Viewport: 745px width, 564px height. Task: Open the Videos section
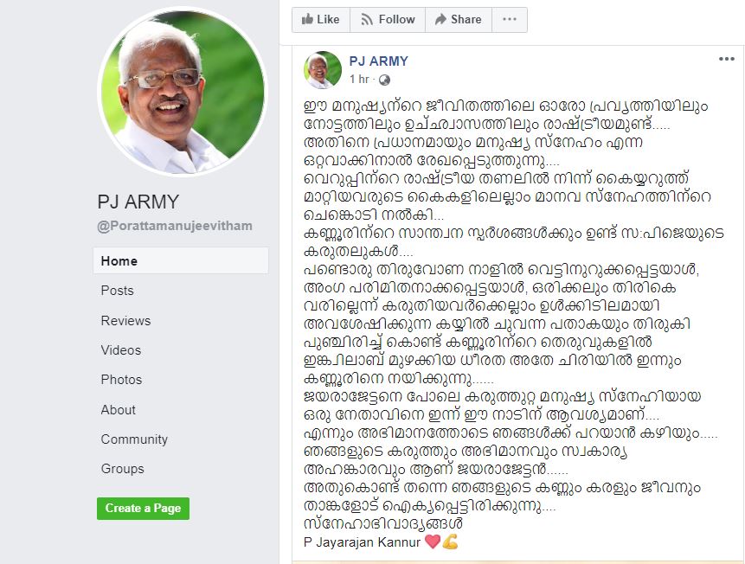coord(120,350)
